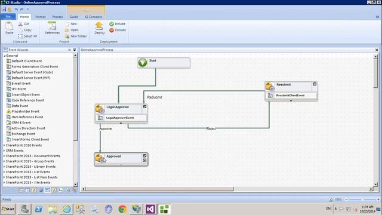Select the Data Event wizard
382x215 pixels.
(17, 106)
